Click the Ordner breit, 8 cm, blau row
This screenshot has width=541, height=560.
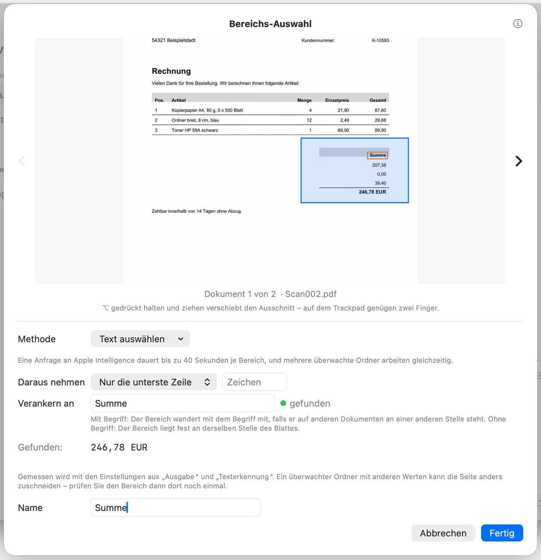pos(270,120)
